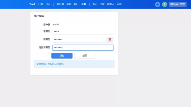Click the blue 保存 button

(x=62, y=56)
